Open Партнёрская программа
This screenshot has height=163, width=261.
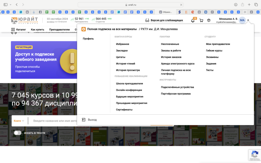(176, 94)
